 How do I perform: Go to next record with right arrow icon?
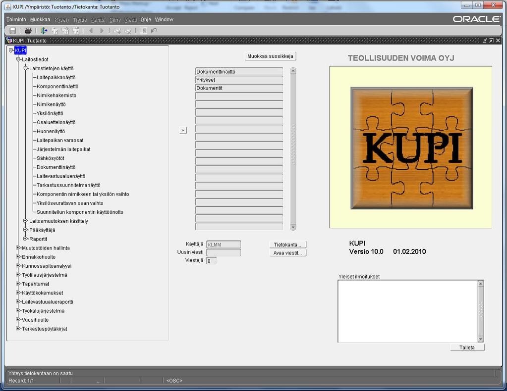(x=102, y=31)
